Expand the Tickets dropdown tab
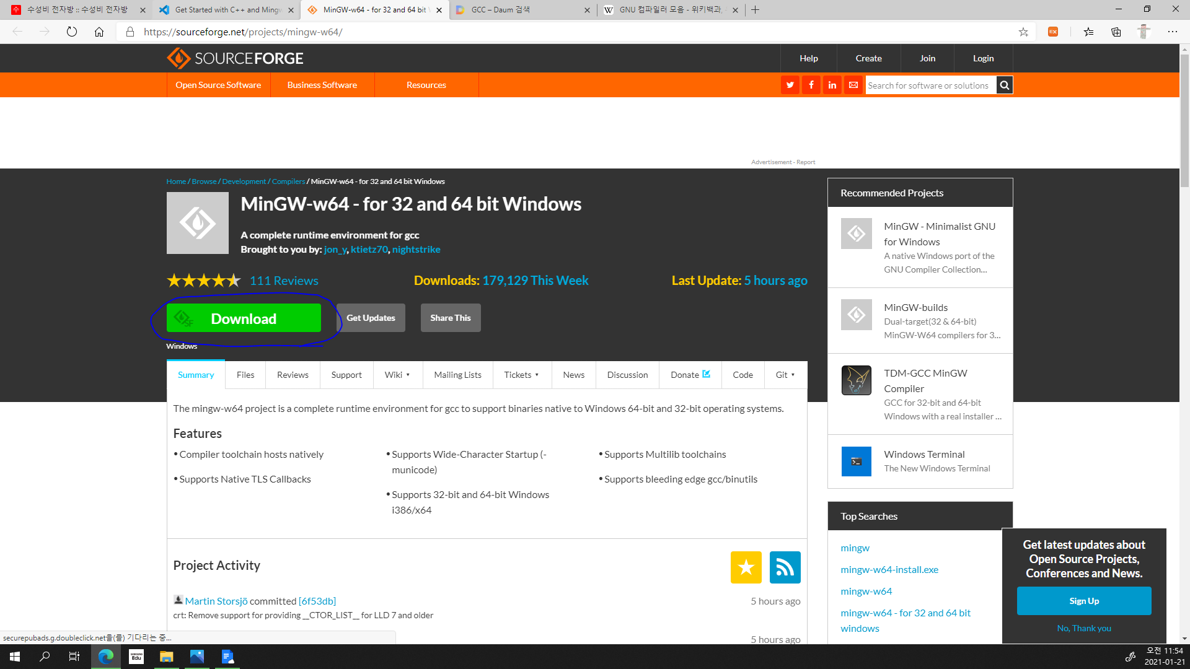Image resolution: width=1190 pixels, height=669 pixels. 521,375
